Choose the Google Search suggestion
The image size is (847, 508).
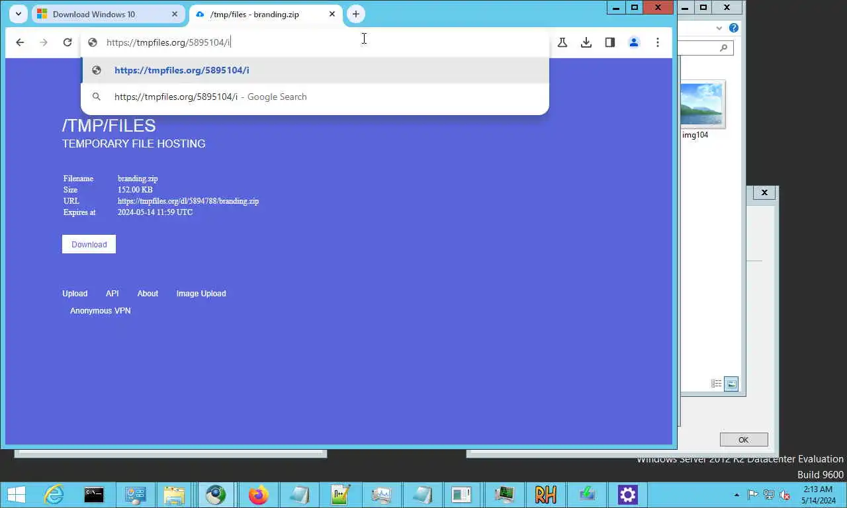315,97
